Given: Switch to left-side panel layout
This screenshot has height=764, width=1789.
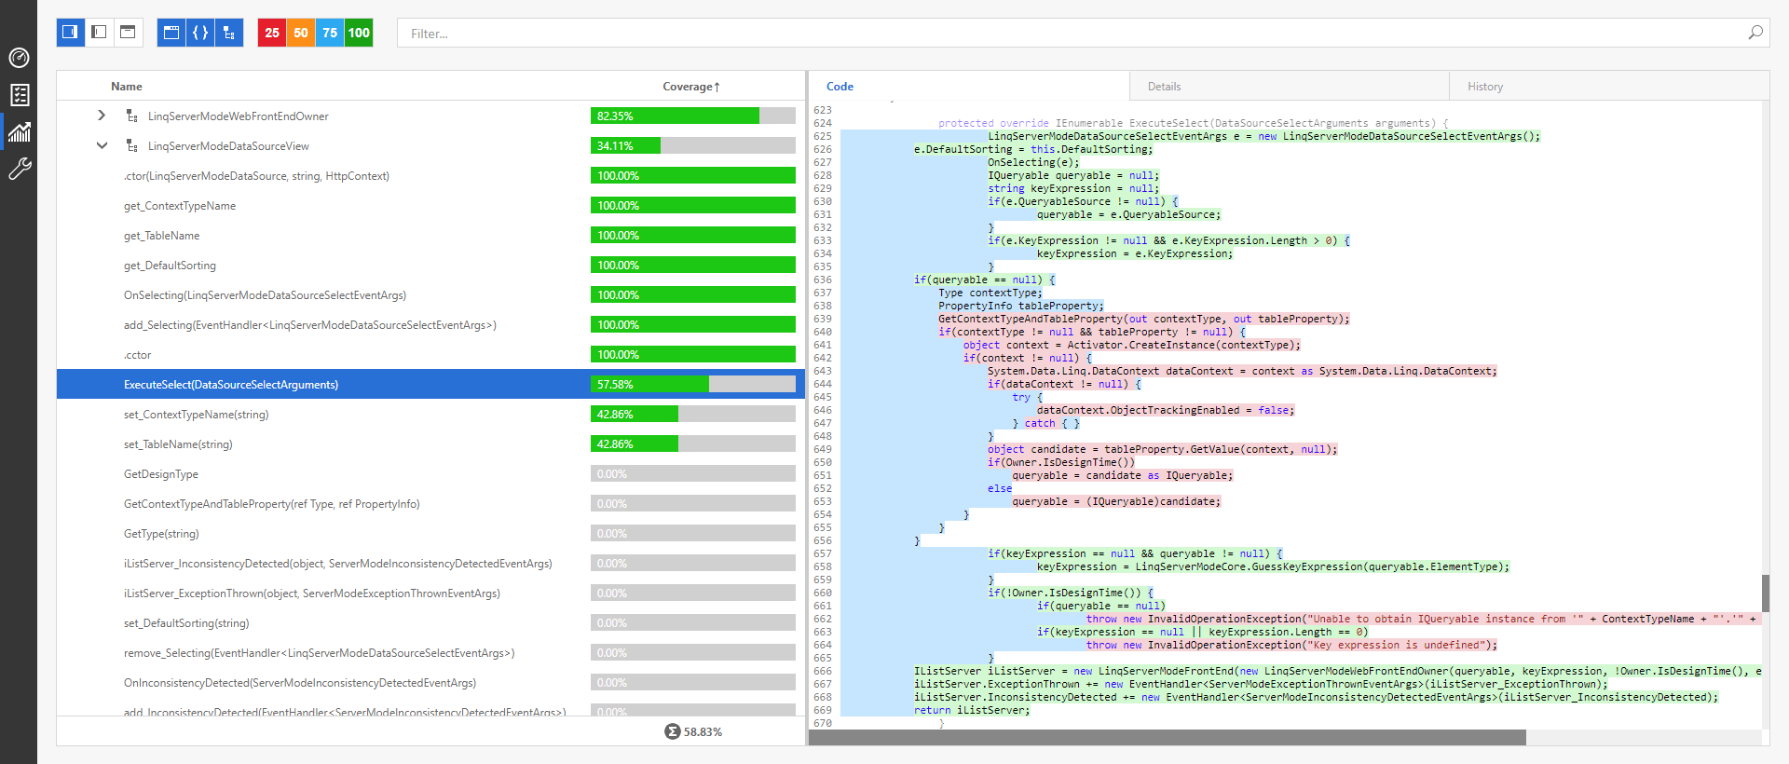Looking at the screenshot, I should tap(99, 33).
